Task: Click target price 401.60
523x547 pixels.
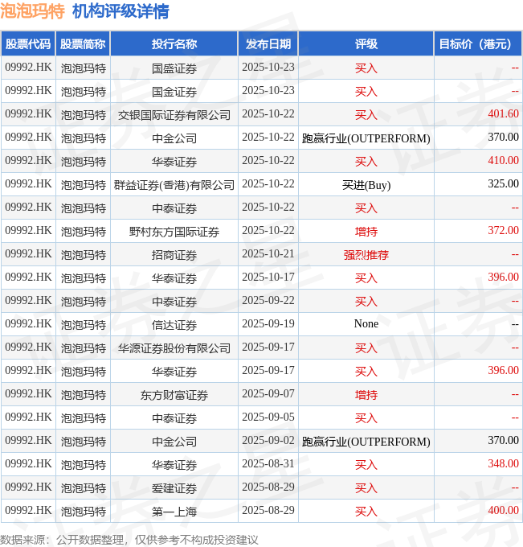Action: click(x=503, y=113)
